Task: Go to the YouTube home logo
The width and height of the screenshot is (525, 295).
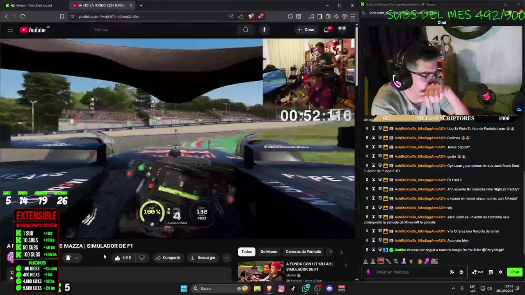Action: 33,29
